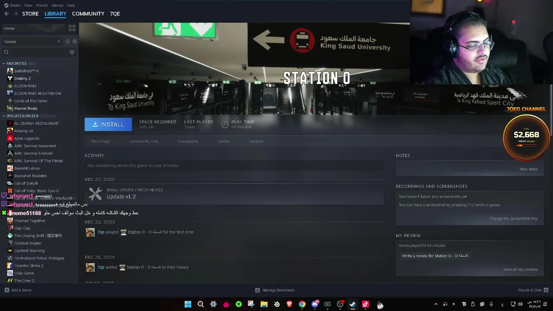This screenshot has height=311, width=553.
Task: Click the 7qe avatar on Dec 23
Action: click(90, 232)
